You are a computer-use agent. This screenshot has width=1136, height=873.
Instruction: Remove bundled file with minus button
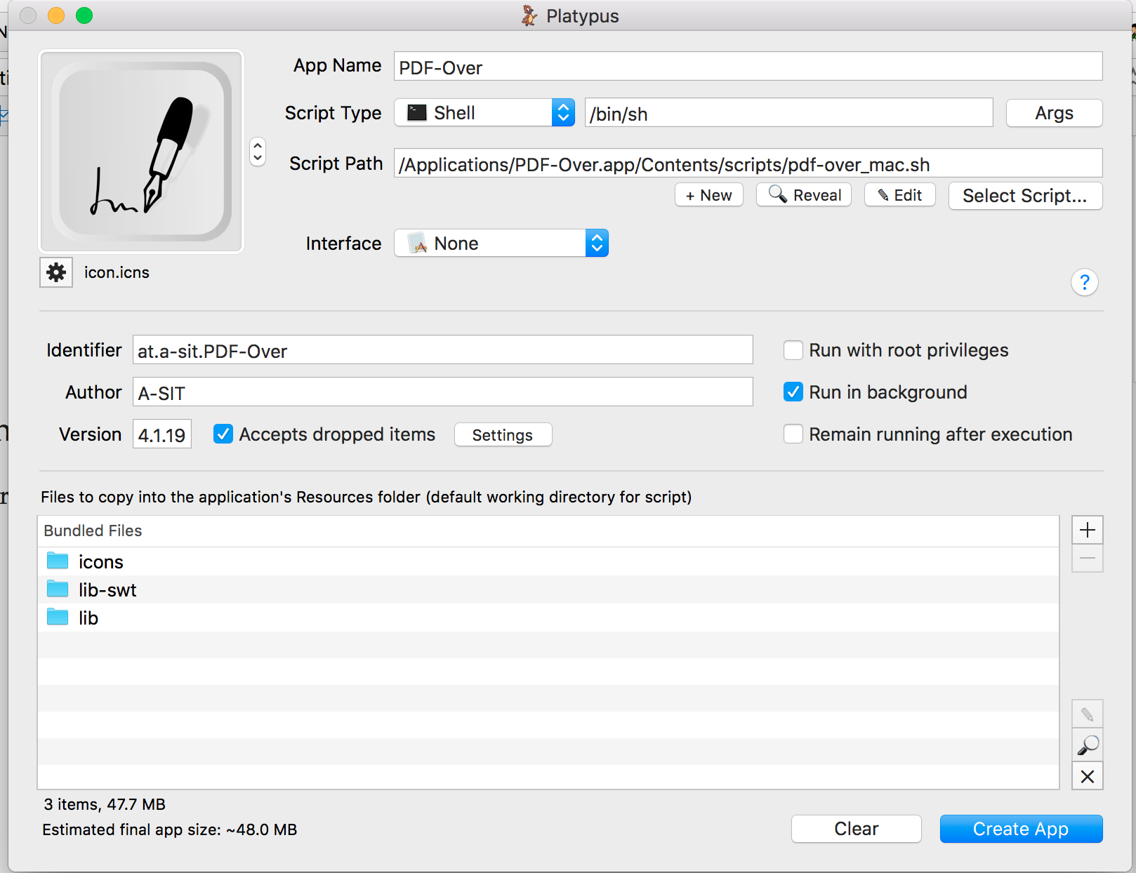click(1087, 559)
